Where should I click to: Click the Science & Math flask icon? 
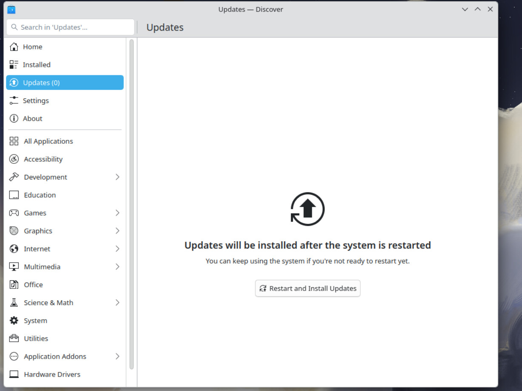coord(14,303)
